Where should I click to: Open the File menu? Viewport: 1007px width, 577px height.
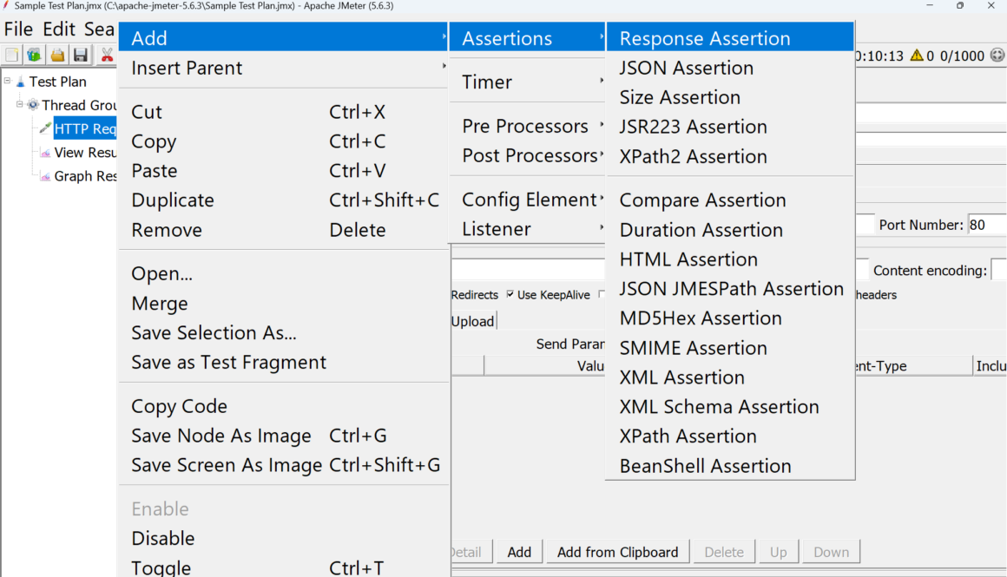click(x=19, y=29)
